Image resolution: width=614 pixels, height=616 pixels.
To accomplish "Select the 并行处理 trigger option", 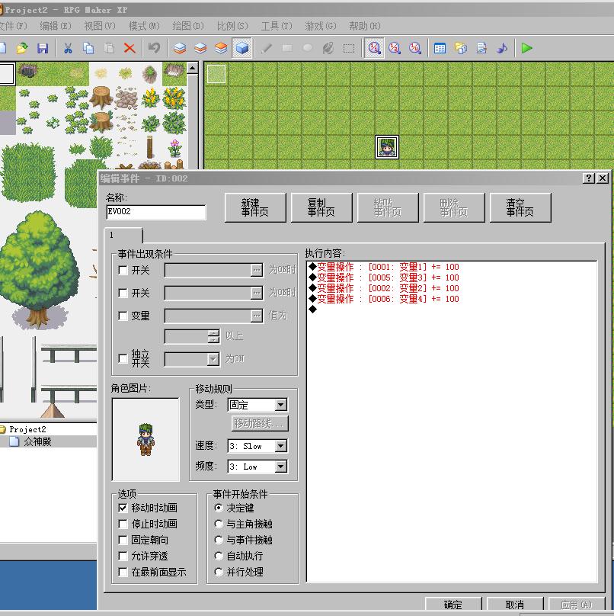I will pyautogui.click(x=219, y=573).
